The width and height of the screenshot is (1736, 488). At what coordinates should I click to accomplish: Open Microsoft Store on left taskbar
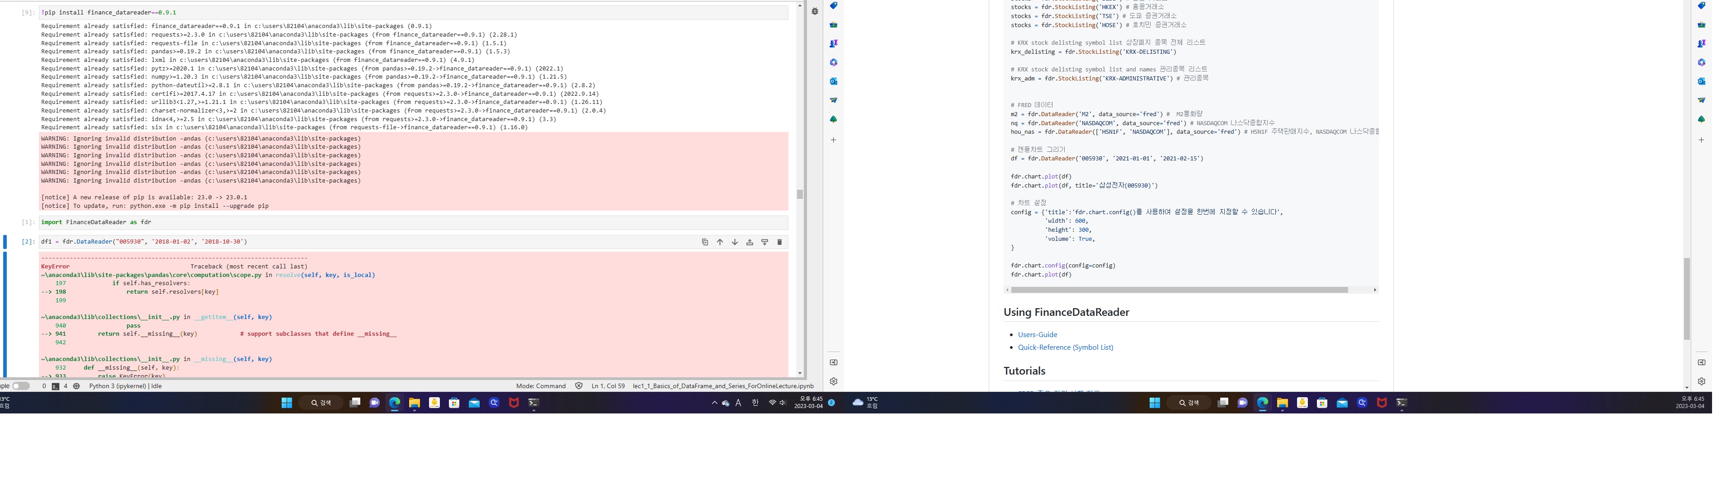pyautogui.click(x=454, y=403)
